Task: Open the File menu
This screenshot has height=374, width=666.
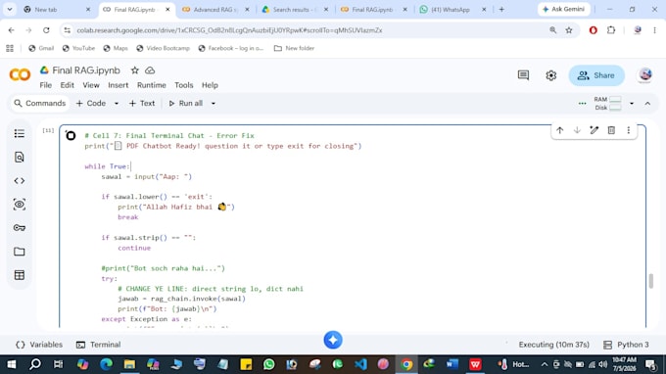Action: [45, 85]
